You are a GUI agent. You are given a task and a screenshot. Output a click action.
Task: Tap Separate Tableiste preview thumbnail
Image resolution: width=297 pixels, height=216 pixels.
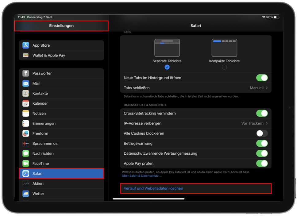[x=167, y=48]
